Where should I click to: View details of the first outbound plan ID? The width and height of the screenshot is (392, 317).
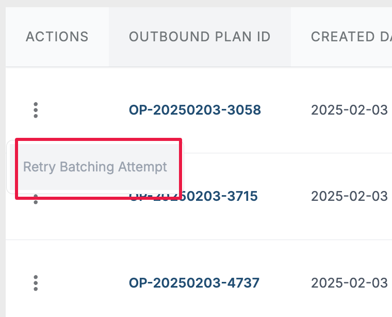pos(195,110)
